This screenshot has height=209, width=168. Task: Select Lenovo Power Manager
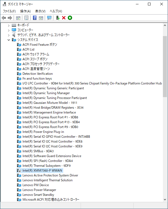pos(39,190)
